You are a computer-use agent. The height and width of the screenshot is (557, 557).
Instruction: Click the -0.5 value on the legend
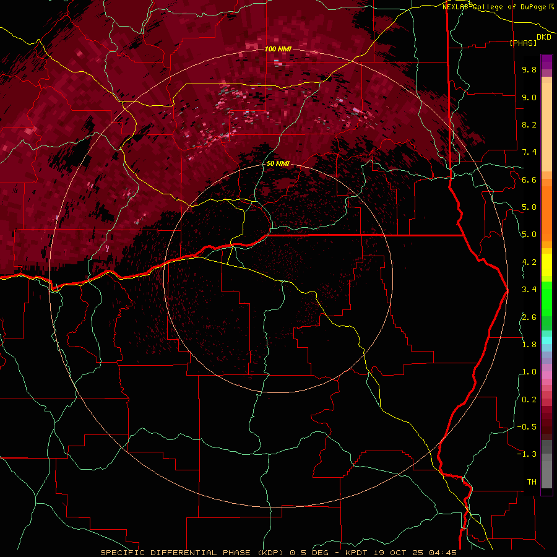pos(527,427)
